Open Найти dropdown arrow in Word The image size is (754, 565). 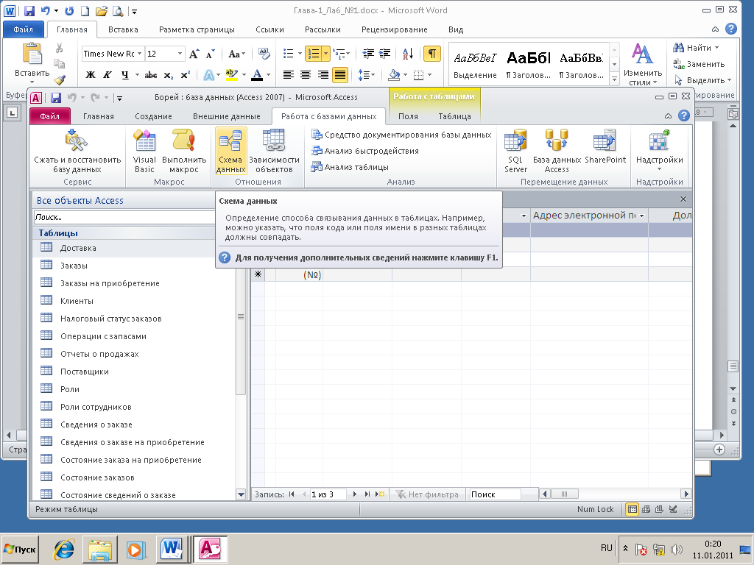pos(716,48)
